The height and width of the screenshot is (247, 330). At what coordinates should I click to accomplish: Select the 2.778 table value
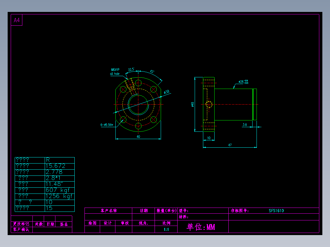pyautogui.click(x=54, y=172)
